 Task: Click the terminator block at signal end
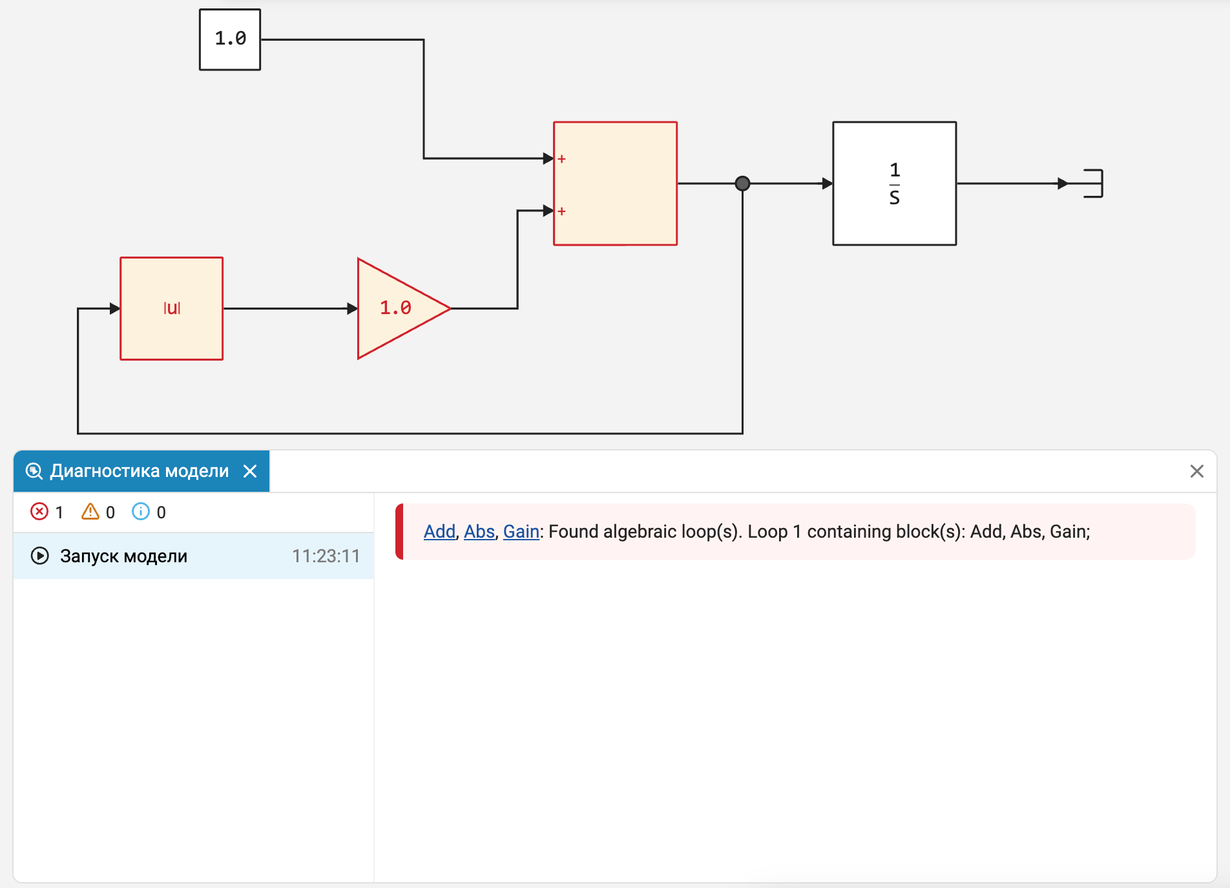[1093, 184]
